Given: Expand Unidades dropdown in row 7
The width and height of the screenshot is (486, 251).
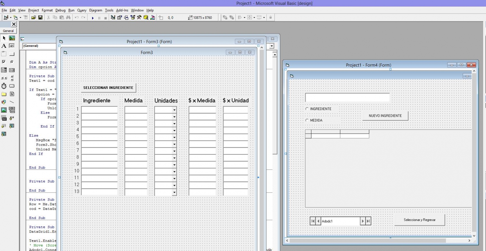Looking at the screenshot, I should click(174, 151).
